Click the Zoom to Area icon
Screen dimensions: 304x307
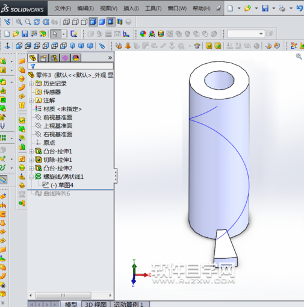[28, 22]
